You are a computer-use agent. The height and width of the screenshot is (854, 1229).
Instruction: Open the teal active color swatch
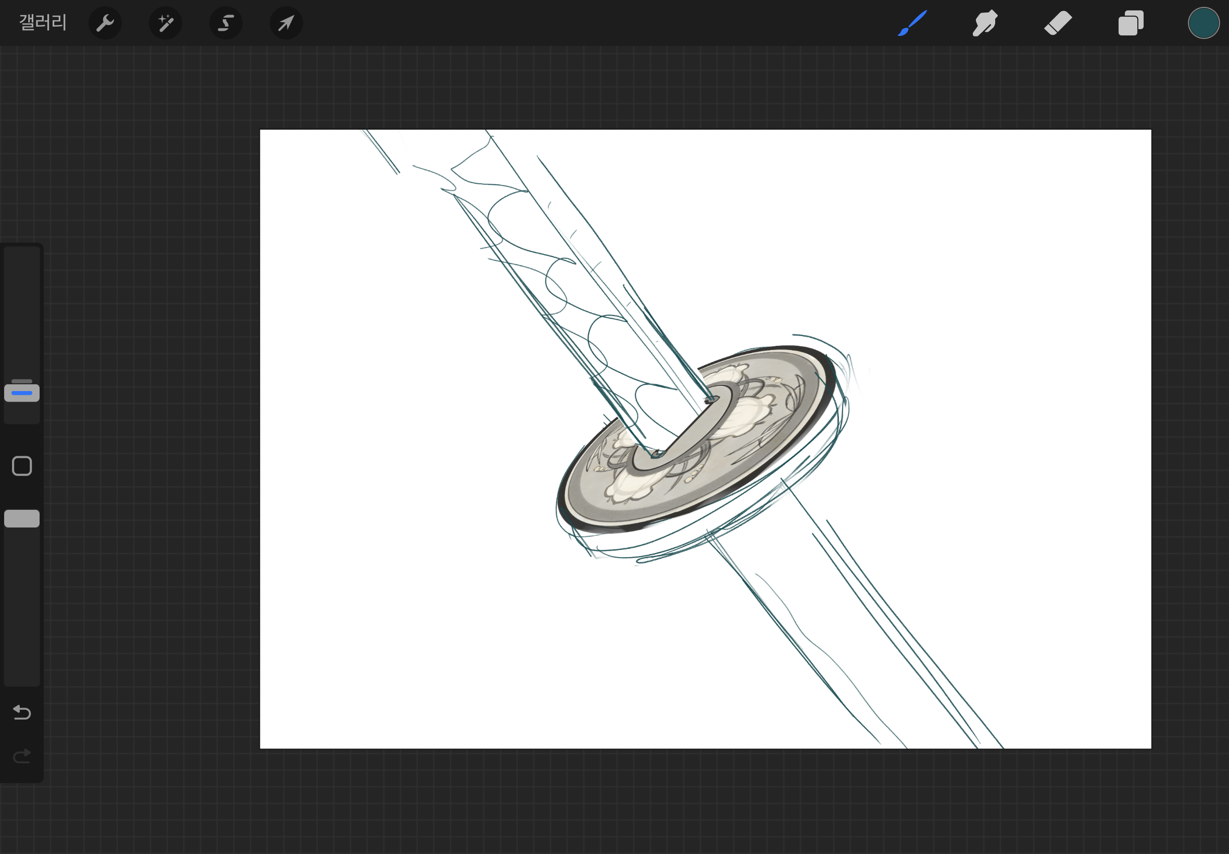click(x=1203, y=23)
